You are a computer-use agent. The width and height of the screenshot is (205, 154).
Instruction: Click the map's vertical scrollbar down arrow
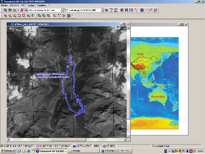point(128,136)
